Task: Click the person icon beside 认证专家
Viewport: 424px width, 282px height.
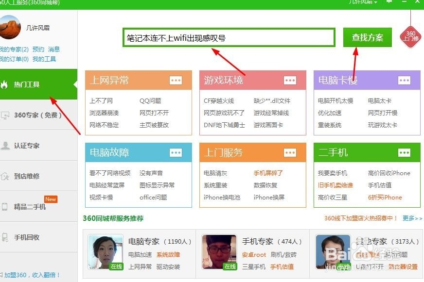Action: 5,146
